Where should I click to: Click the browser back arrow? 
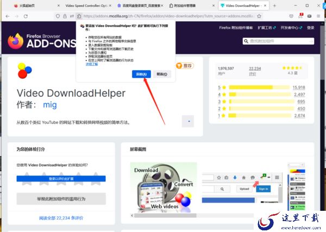8,16
